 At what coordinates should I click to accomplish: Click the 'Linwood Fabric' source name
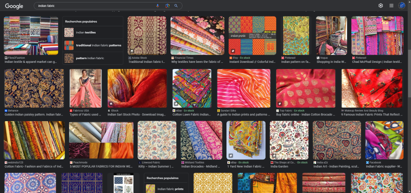click(x=151, y=163)
